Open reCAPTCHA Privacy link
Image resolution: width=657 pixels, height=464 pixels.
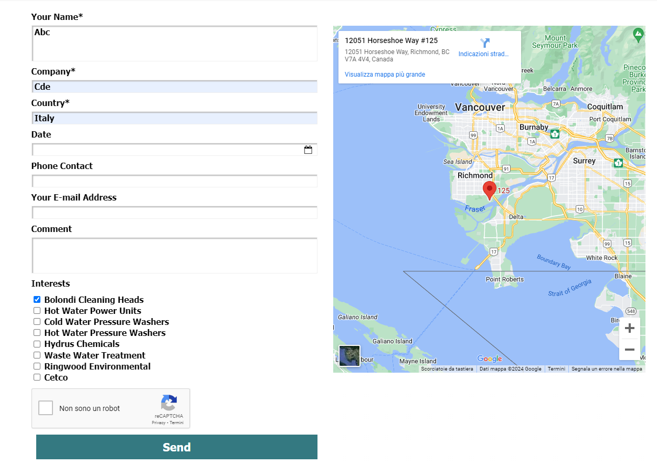[158, 423]
